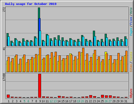Viewport: 134px width, 104px height.
Task: Click day label "8" on the x-axis
Action: [x=36, y=101]
